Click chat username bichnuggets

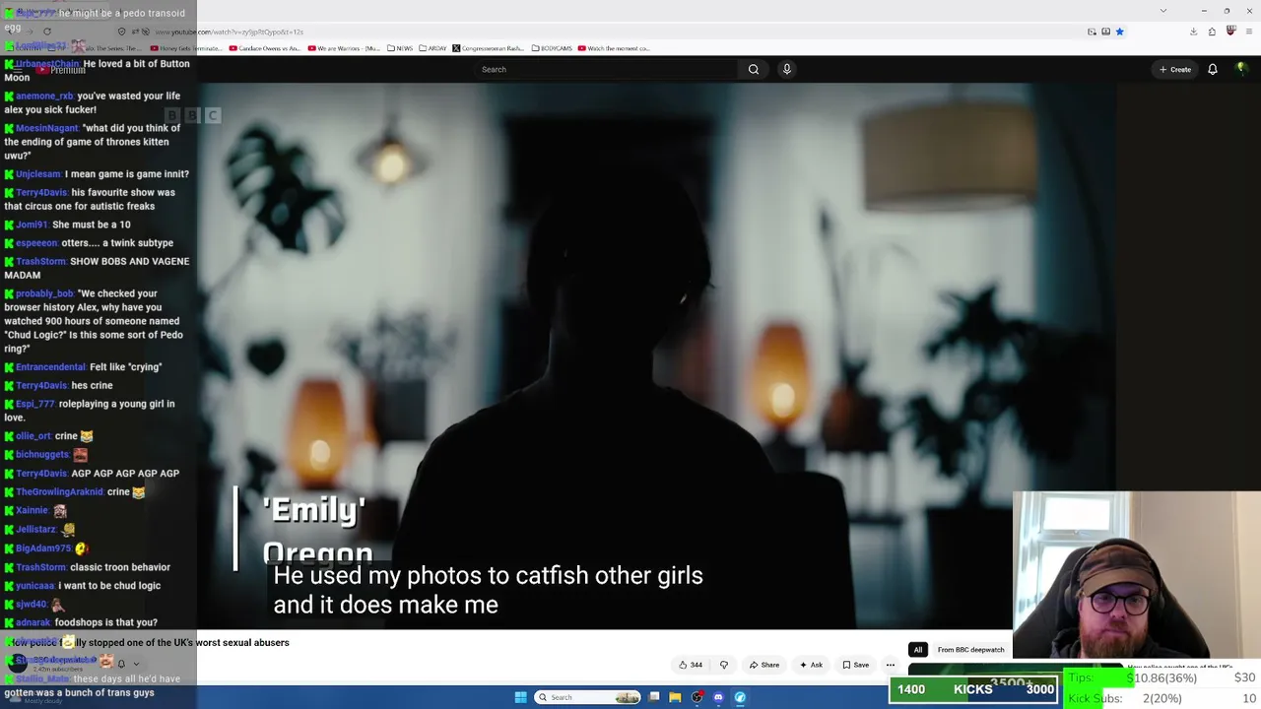tap(42, 455)
